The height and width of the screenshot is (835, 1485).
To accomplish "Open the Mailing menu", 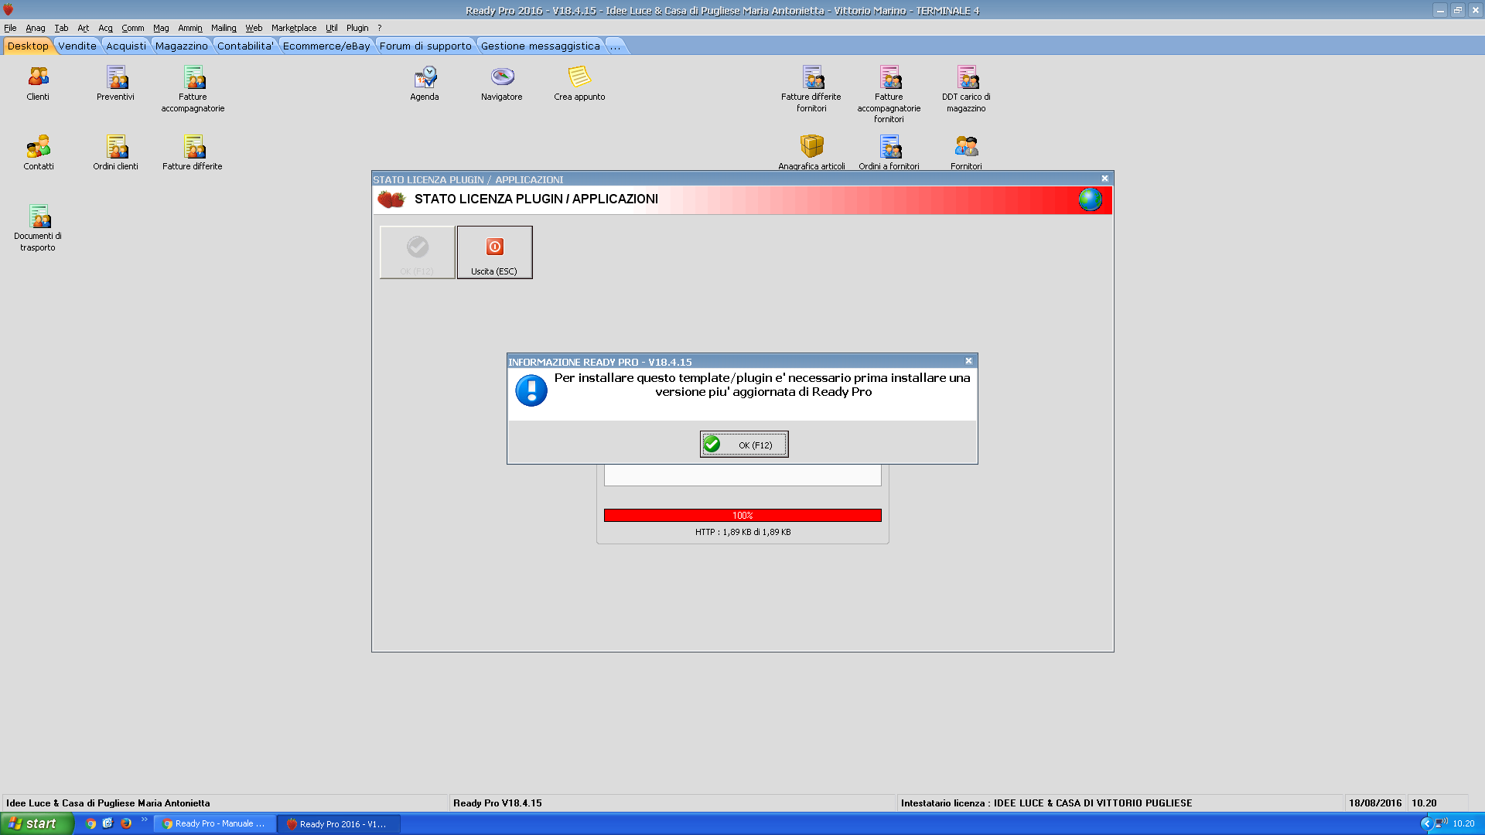I will [x=224, y=28].
